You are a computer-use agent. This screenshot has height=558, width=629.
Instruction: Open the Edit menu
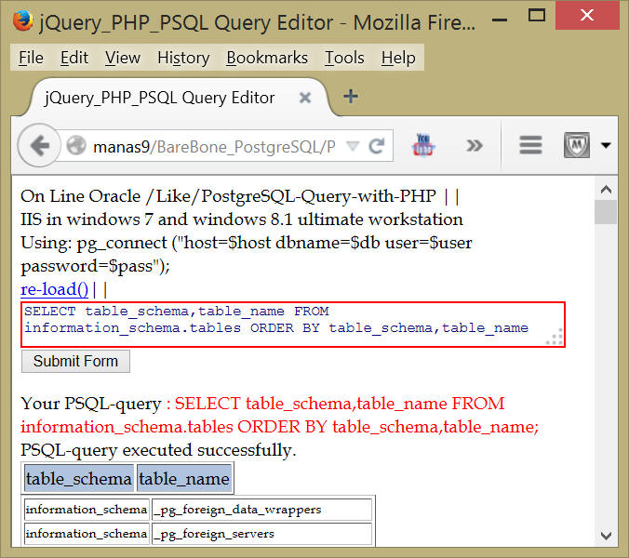coord(74,58)
